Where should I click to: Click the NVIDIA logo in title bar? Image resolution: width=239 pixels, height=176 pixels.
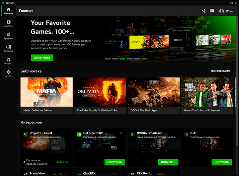(x=3, y=3)
